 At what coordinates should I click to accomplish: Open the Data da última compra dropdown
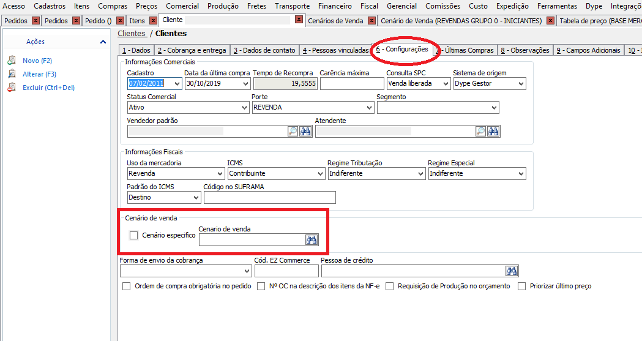(x=245, y=83)
